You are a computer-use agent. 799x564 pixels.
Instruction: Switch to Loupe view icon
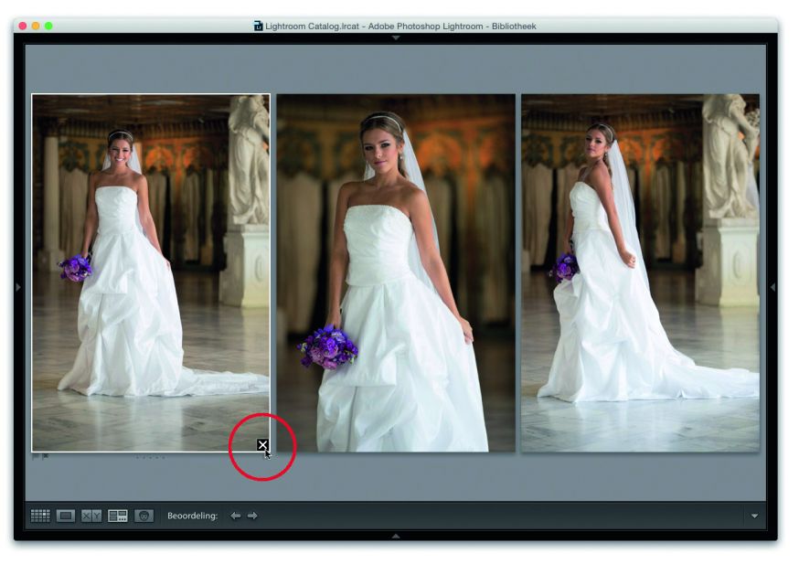(x=66, y=516)
